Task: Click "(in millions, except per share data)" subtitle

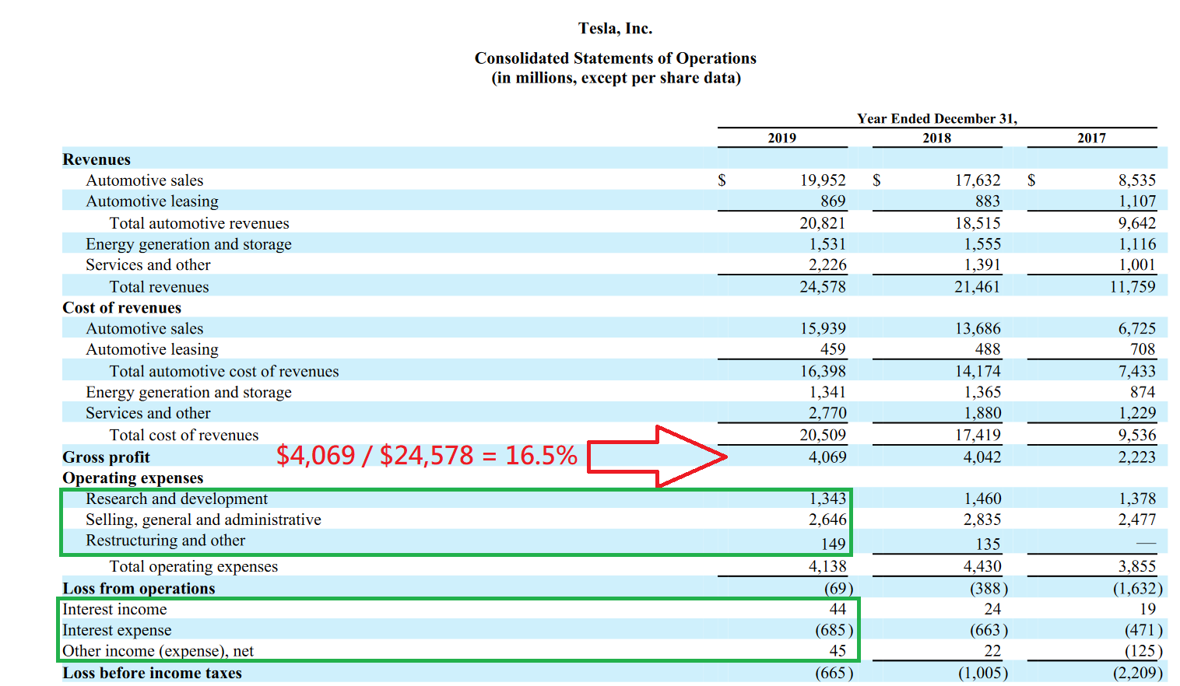Action: click(616, 78)
